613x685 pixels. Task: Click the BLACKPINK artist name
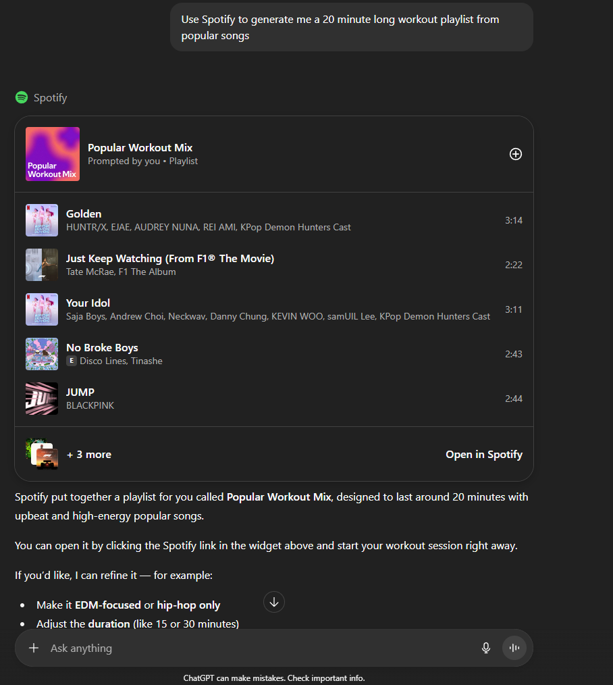90,405
